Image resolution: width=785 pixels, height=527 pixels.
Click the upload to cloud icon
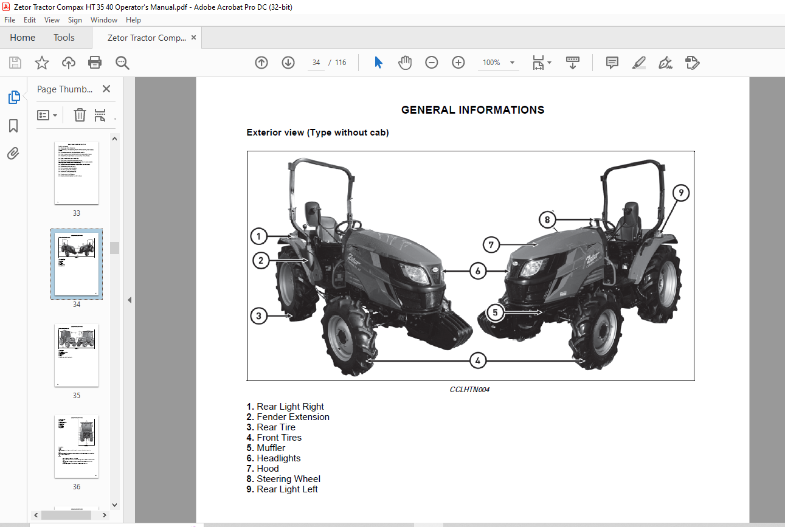coord(69,63)
